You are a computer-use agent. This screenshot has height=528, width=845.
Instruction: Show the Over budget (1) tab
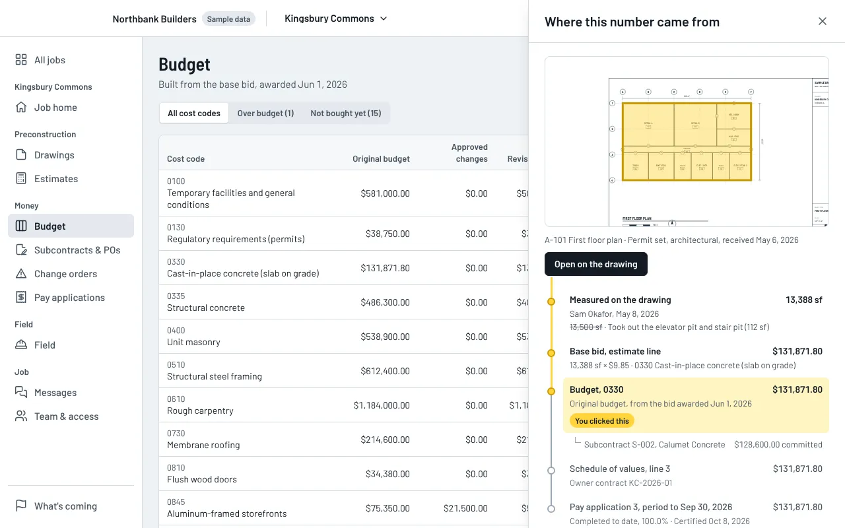coord(265,113)
